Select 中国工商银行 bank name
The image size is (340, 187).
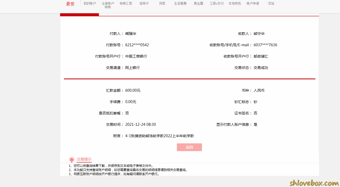[x=136, y=56]
